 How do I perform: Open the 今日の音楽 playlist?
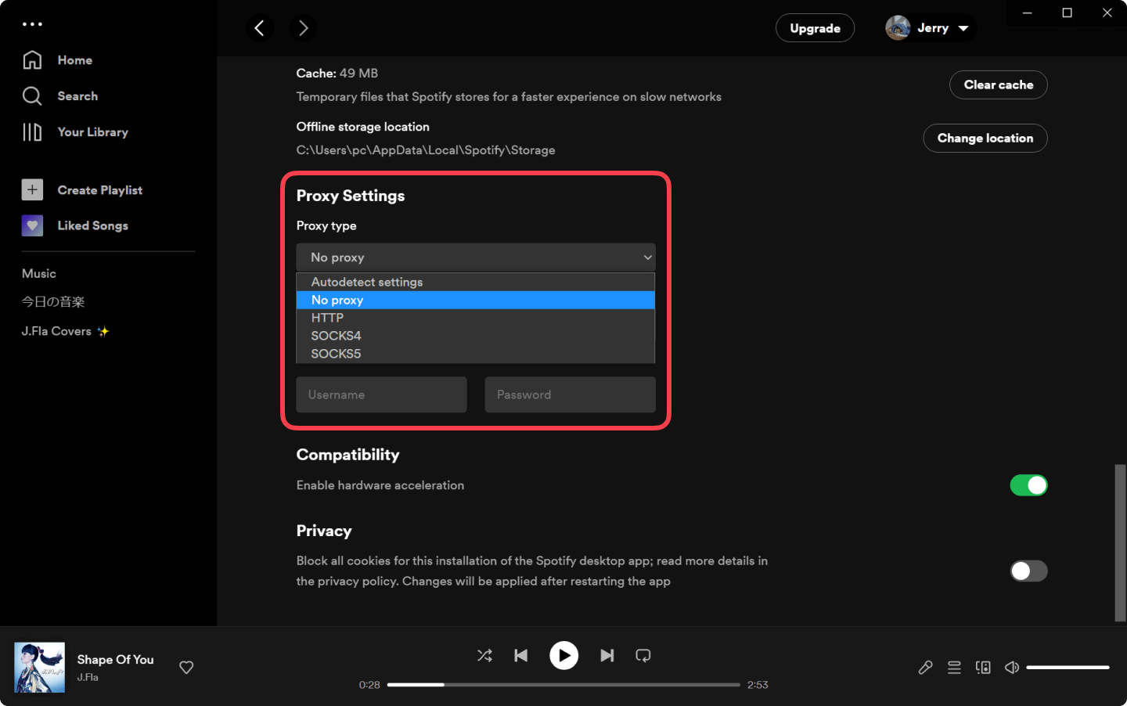(x=53, y=302)
